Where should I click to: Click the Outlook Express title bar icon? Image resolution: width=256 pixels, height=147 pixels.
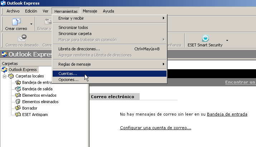click(3, 3)
